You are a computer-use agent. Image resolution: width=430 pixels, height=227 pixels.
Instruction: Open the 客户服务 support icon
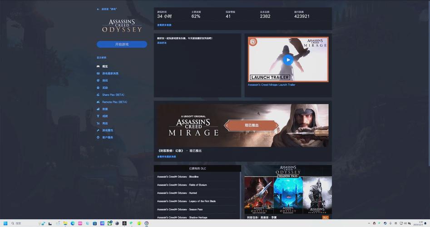coord(98,138)
